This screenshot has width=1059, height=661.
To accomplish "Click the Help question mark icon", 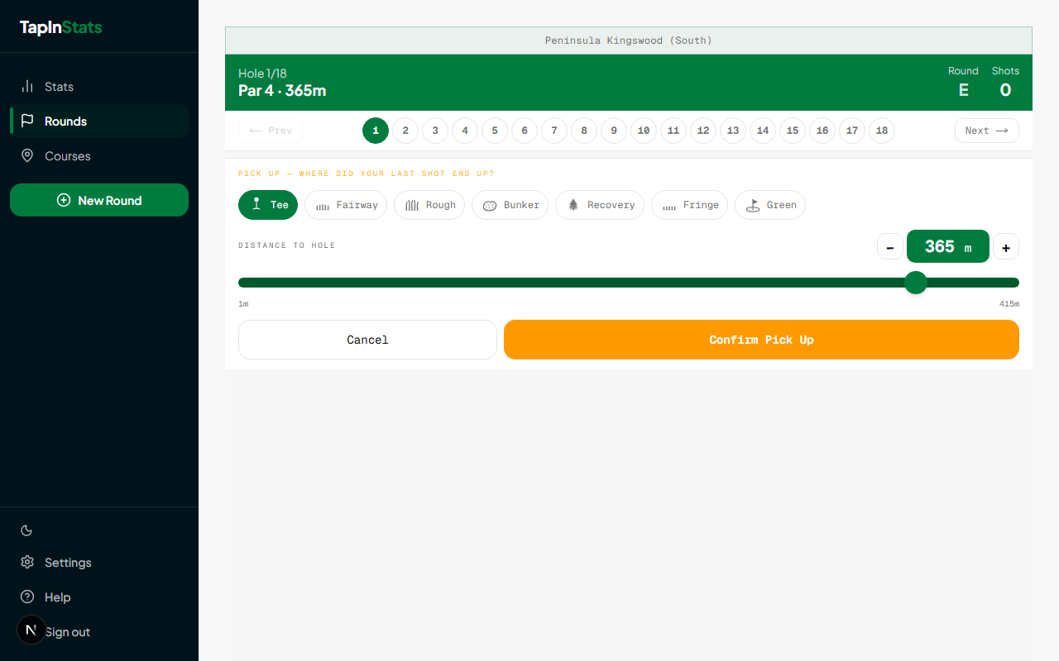I will click(26, 597).
